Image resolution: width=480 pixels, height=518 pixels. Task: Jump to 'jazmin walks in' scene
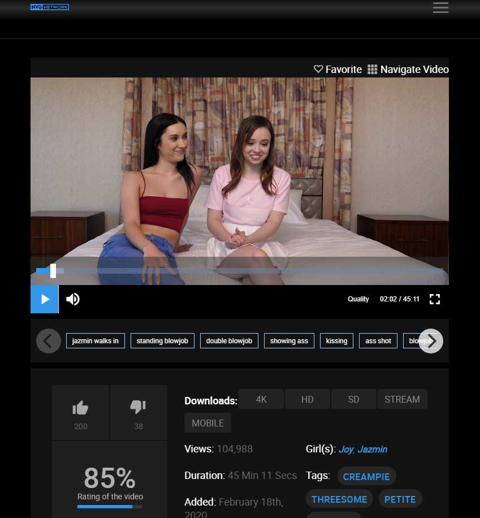[x=95, y=341]
